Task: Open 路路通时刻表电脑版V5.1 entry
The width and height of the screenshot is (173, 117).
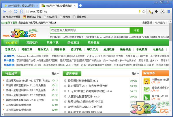Action: click(x=83, y=81)
